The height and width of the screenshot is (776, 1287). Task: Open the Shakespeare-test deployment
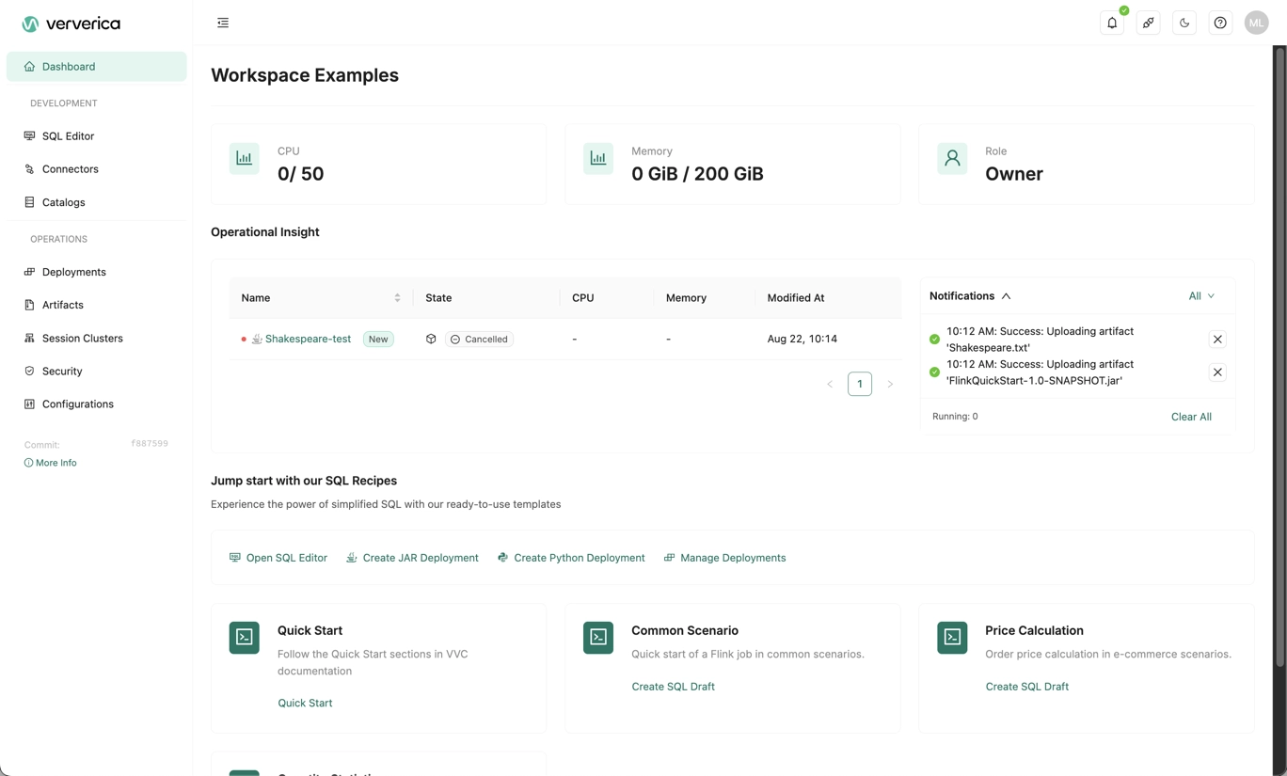click(x=308, y=339)
